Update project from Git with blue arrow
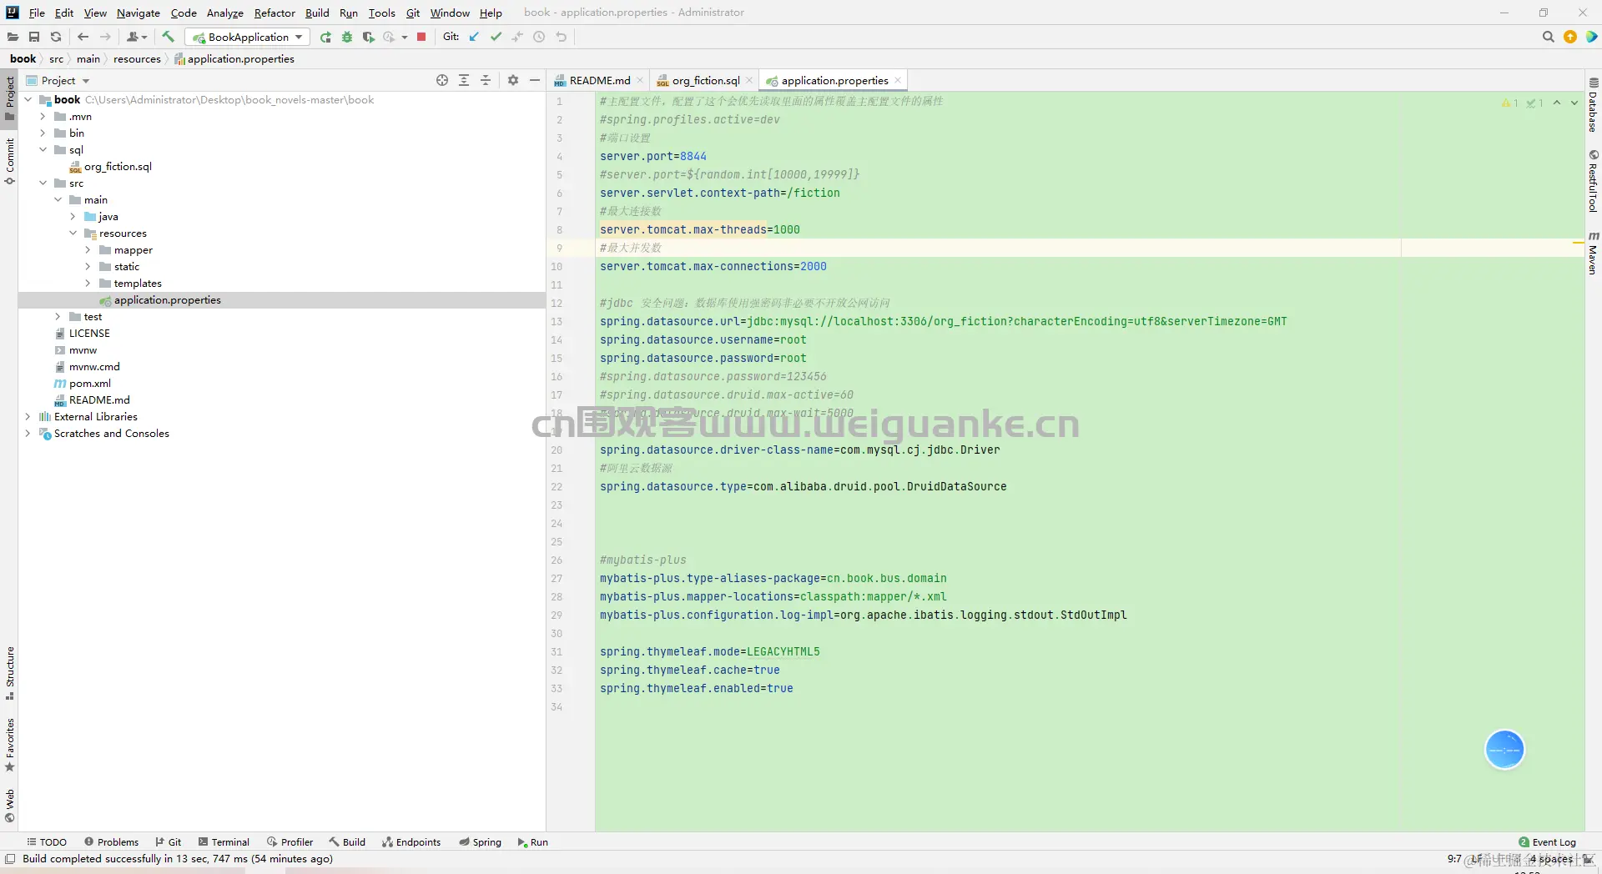Screen dimensions: 1602x874 (x=474, y=37)
